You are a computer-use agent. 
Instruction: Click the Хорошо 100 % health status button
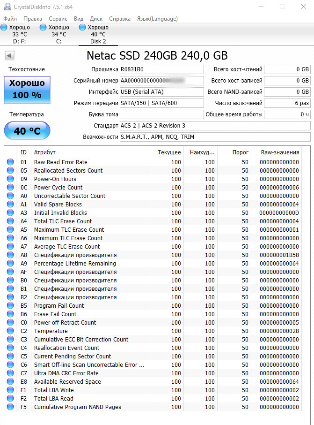27,90
